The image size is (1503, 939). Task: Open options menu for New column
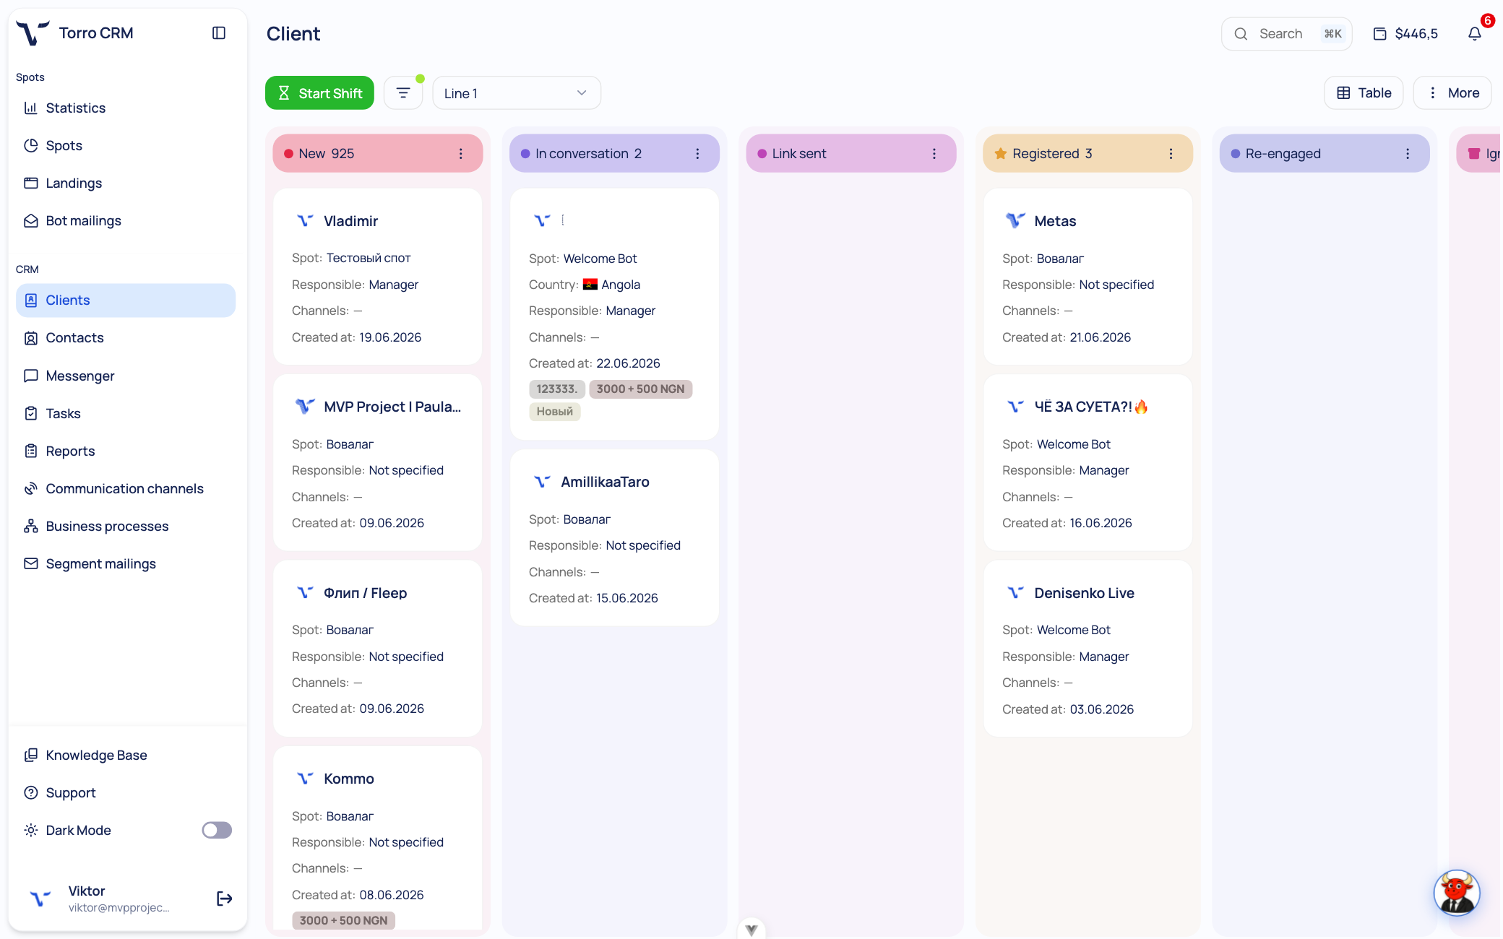[x=461, y=154]
